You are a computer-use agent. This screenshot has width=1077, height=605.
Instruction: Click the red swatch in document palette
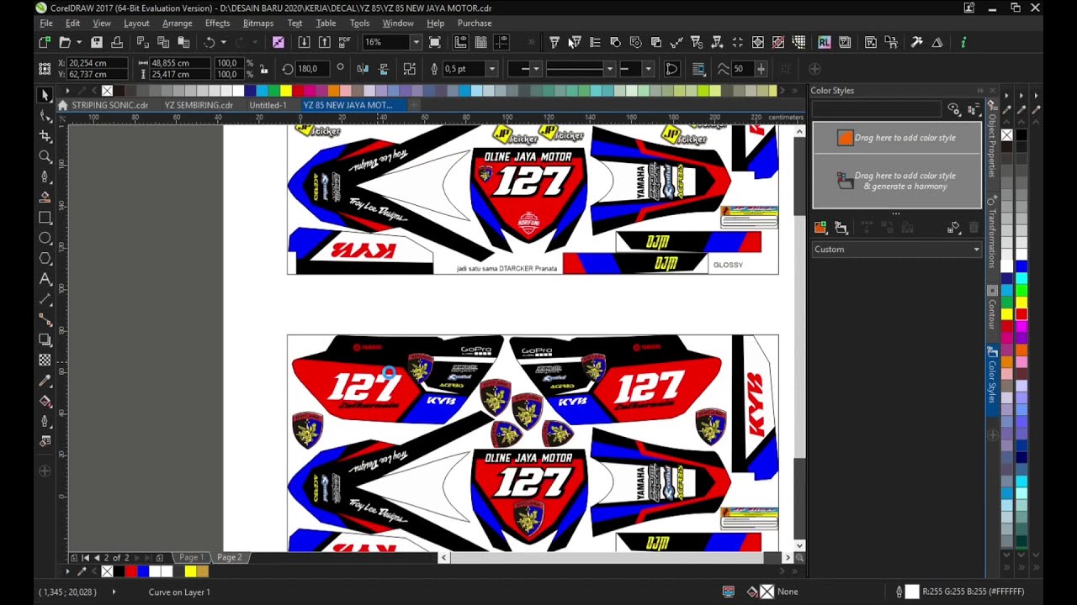pos(131,571)
